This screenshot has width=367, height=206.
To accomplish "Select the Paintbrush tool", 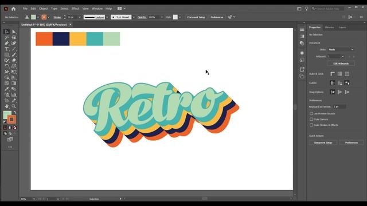I will [14, 55].
